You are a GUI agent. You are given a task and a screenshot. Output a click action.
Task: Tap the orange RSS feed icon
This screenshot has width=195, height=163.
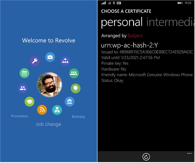pos(42,110)
